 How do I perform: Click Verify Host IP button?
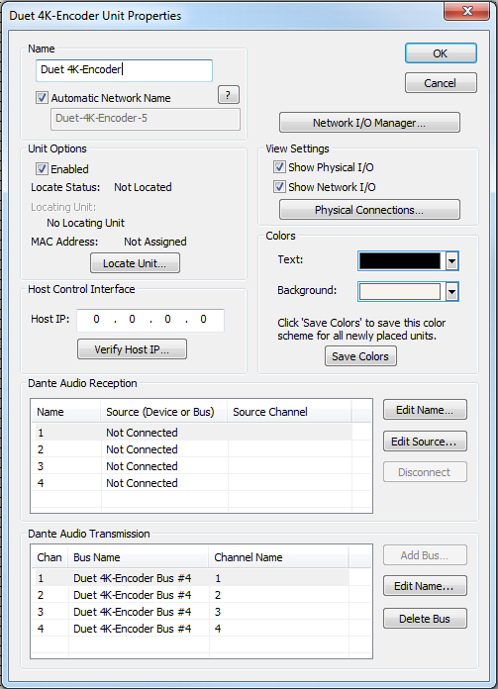pyautogui.click(x=132, y=349)
